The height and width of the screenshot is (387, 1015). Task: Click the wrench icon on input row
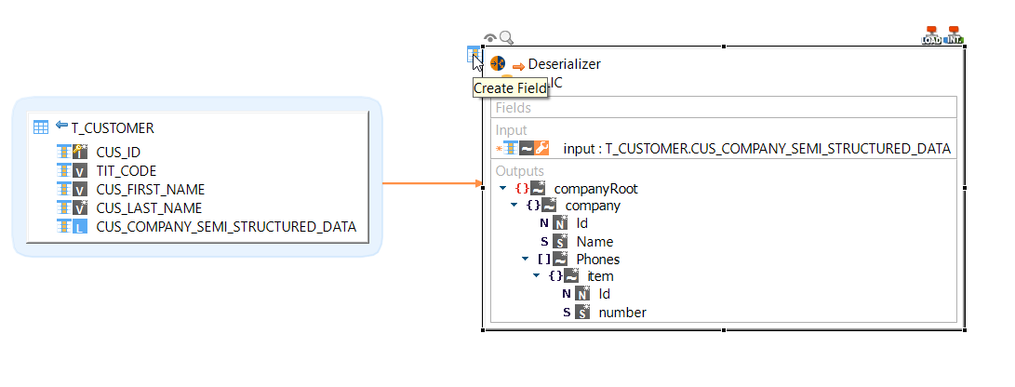(x=541, y=148)
